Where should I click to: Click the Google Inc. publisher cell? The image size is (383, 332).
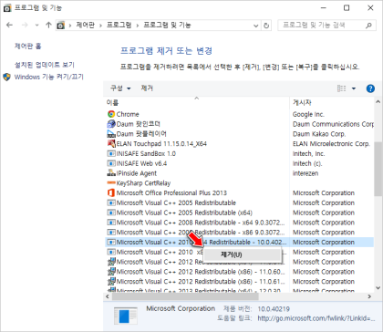click(308, 114)
